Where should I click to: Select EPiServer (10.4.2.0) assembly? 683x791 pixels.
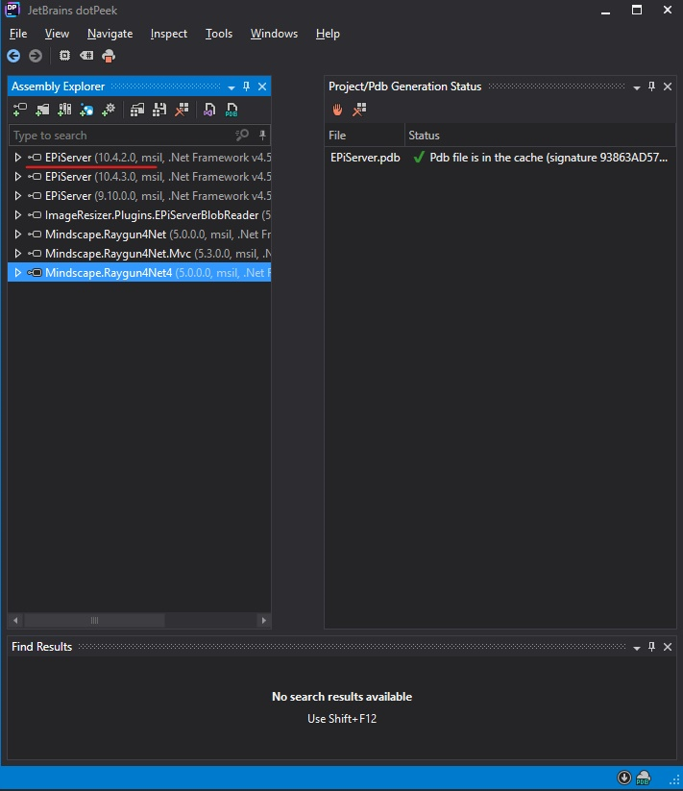click(139, 158)
